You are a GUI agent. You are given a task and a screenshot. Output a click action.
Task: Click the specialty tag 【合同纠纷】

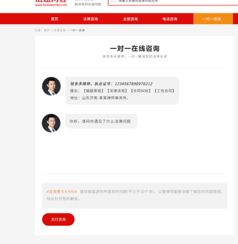tap(140, 91)
